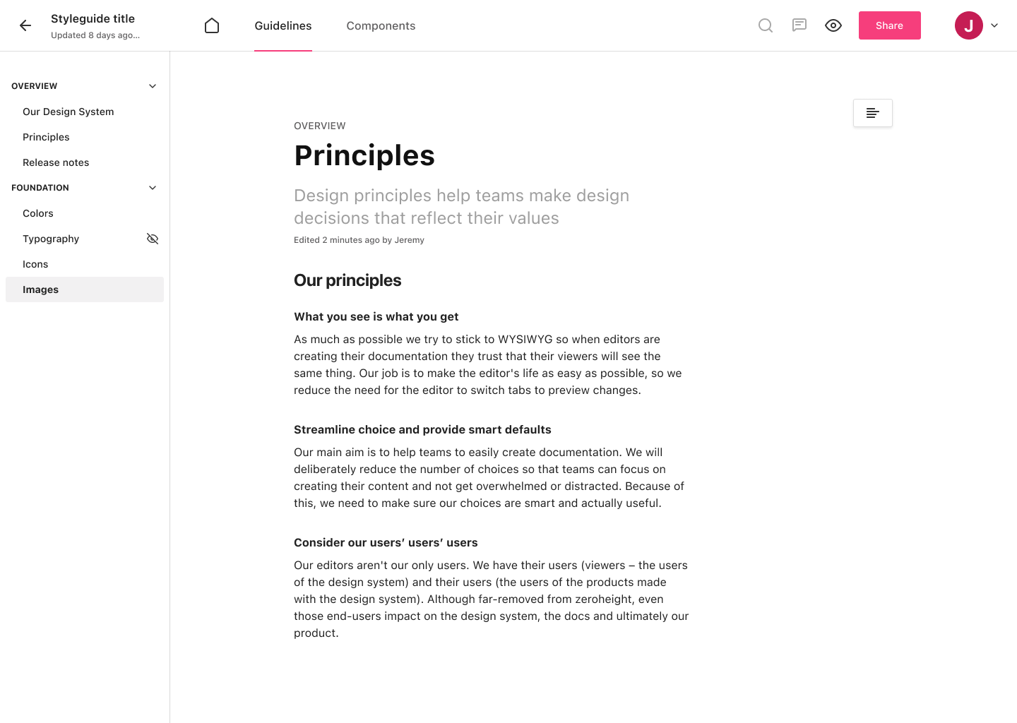Open the Our Design System page
The height and width of the screenshot is (723, 1017).
(68, 112)
